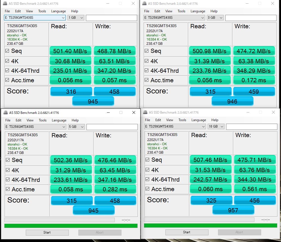Toggle 4K-64Thrd checkbox in the 3 GB window
The width and height of the screenshot is (281, 242).
[146, 71]
